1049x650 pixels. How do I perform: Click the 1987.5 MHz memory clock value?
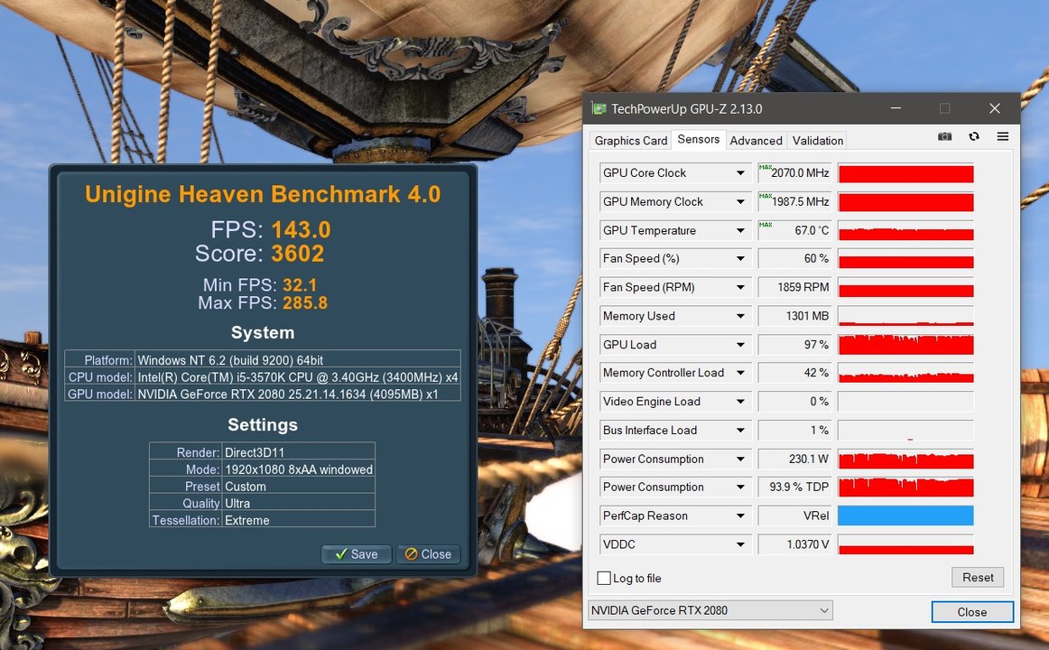(x=794, y=202)
